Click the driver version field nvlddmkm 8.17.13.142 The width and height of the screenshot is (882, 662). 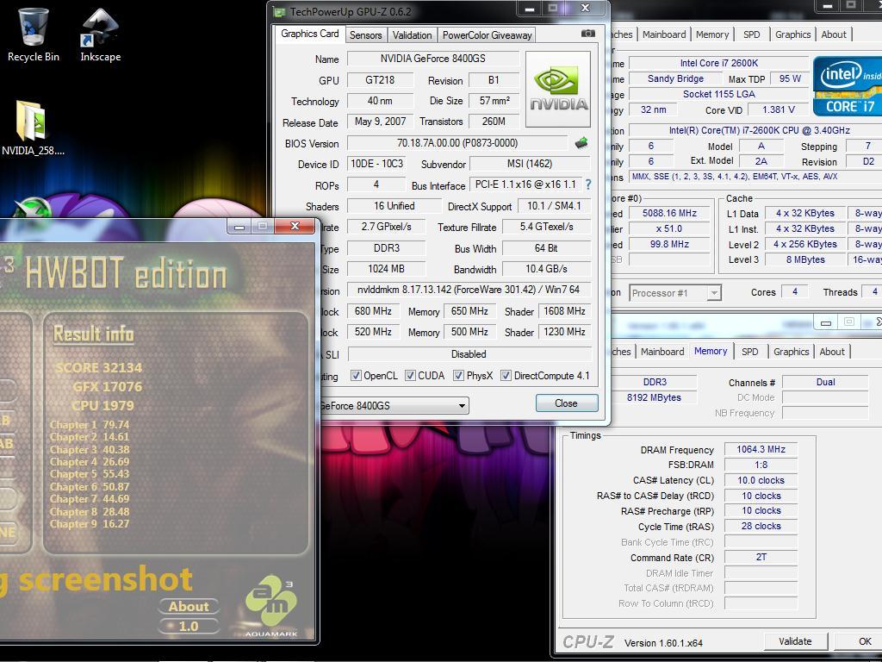469,290
